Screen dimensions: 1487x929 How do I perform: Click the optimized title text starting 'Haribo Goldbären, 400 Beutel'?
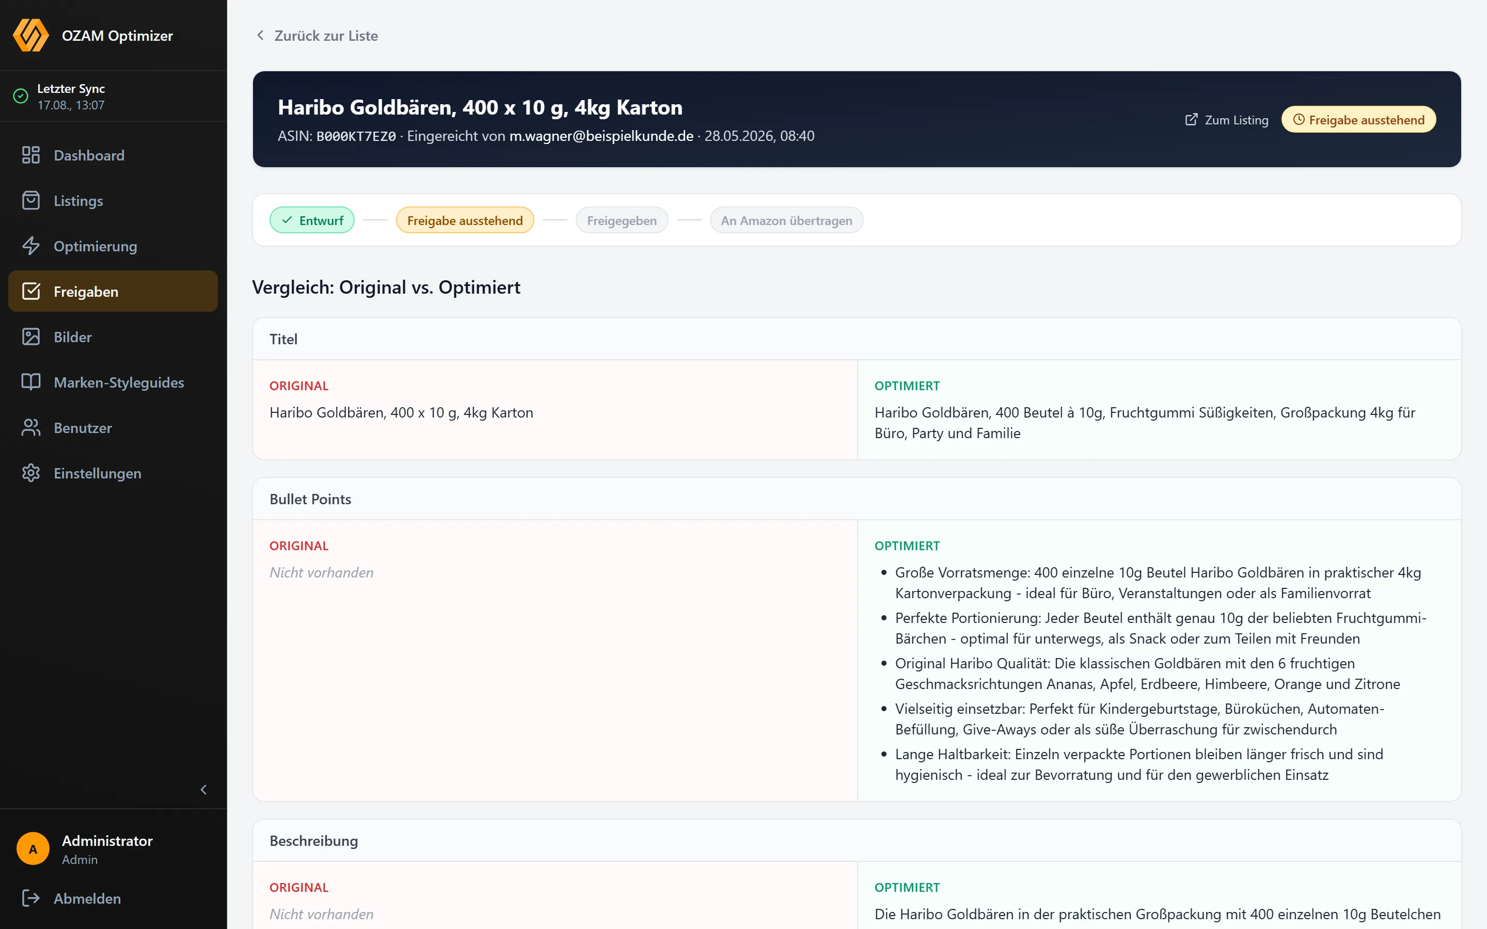coord(1145,423)
